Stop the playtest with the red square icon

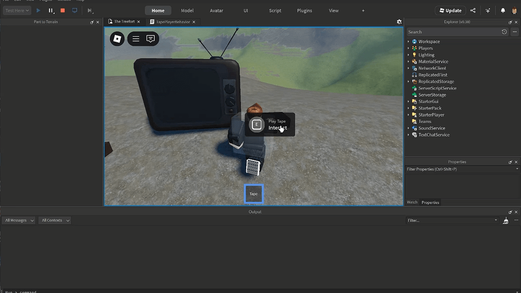tap(63, 10)
